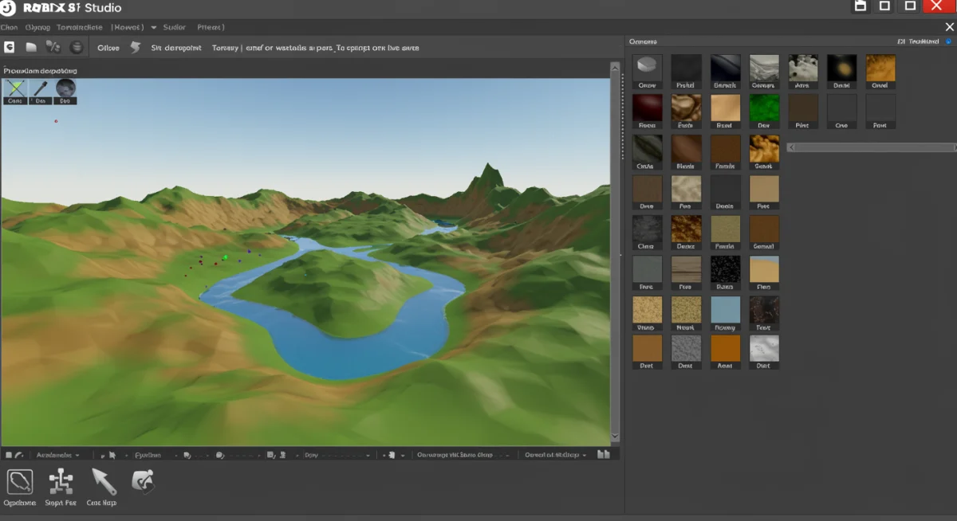This screenshot has width=957, height=521.
Task: Click the checkmark edit icon in the bottom panel
Action: (143, 480)
